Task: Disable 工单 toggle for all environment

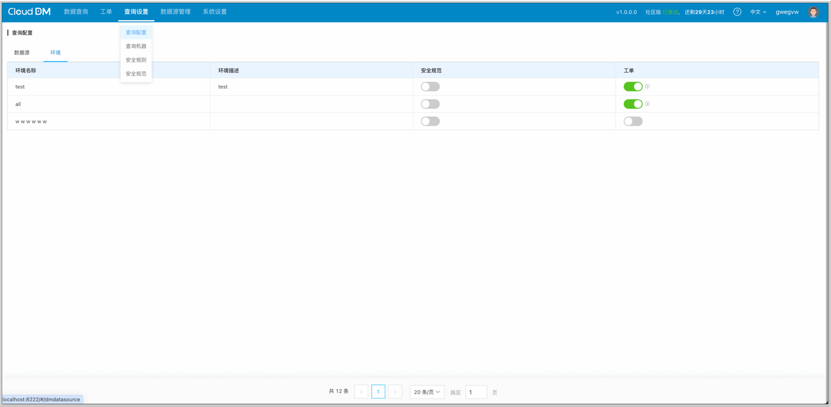Action: click(x=633, y=104)
